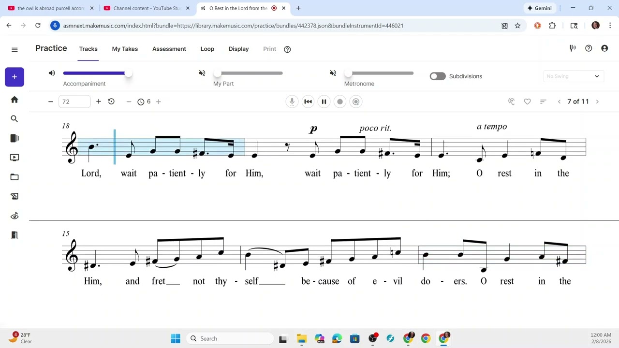
Task: Open the folder icon in sidebar
Action: point(15,177)
